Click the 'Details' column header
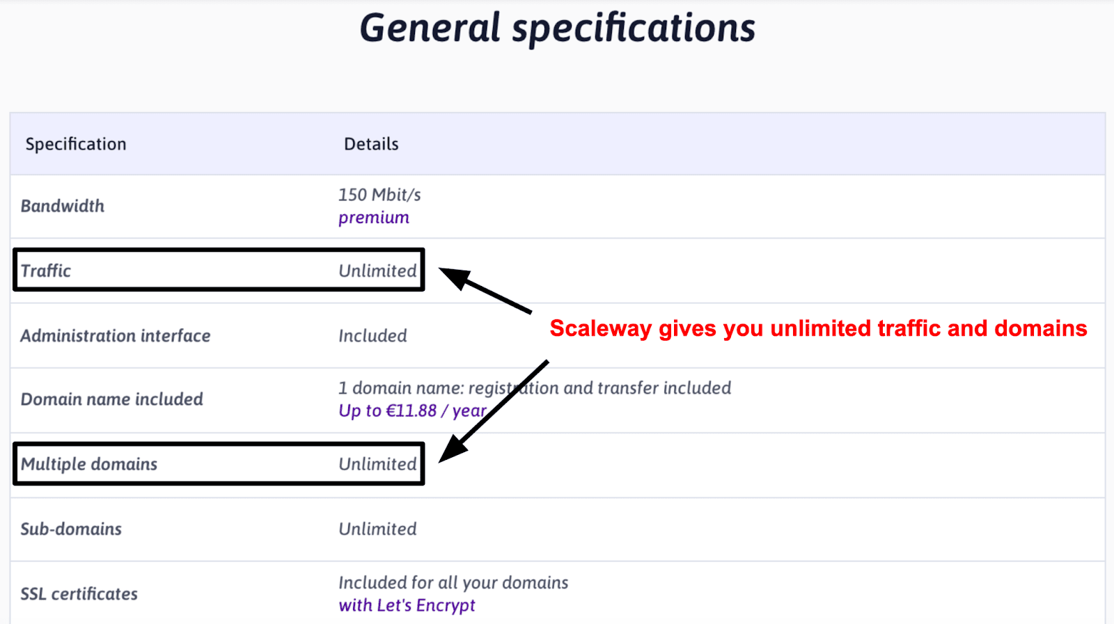Viewport: 1114px width, 624px height. (x=371, y=144)
